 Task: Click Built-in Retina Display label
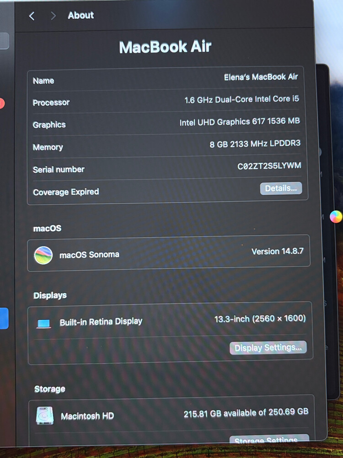click(x=101, y=322)
